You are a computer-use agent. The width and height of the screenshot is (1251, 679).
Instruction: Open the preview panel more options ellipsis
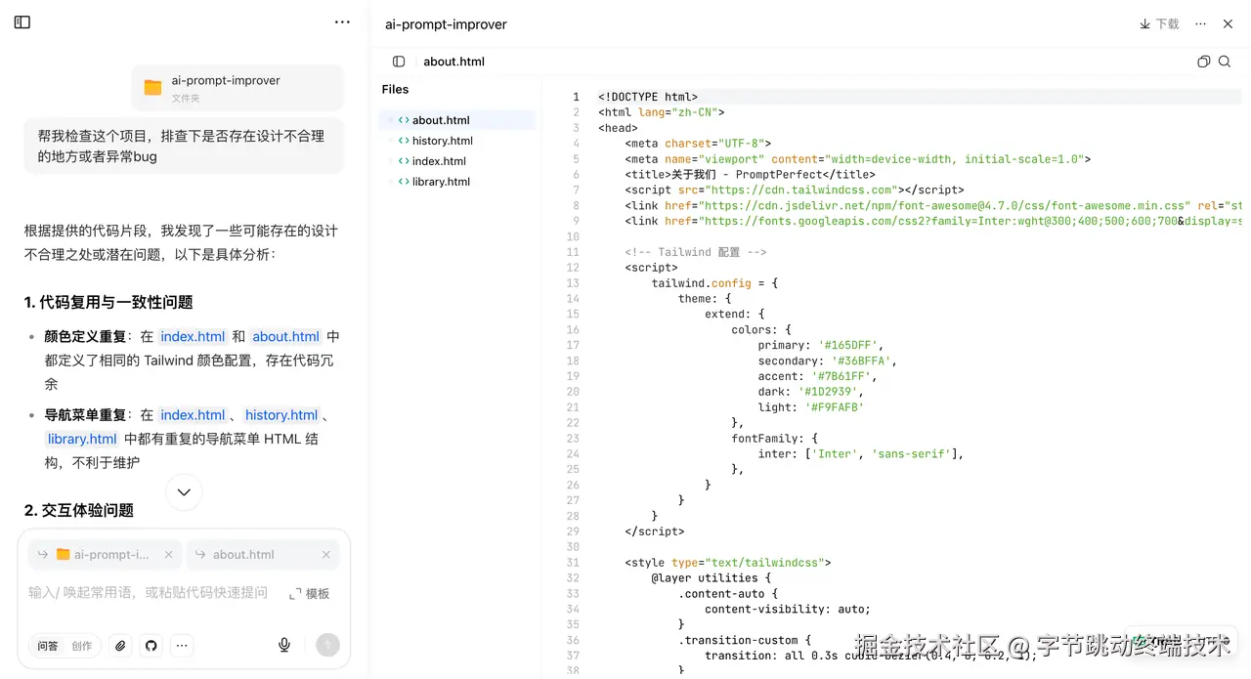tap(1201, 24)
